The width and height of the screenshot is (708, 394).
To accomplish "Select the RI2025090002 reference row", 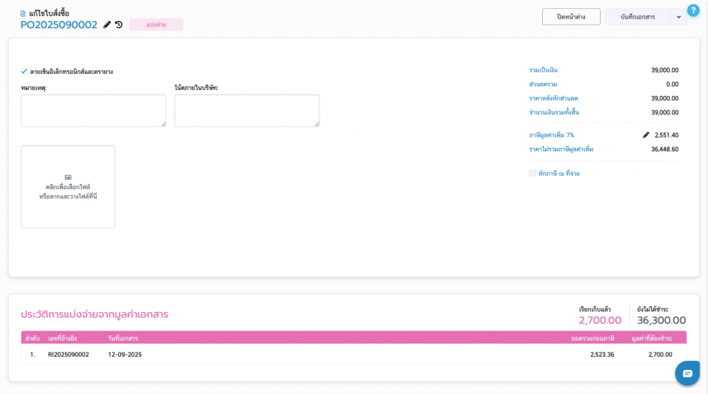I will [68, 355].
